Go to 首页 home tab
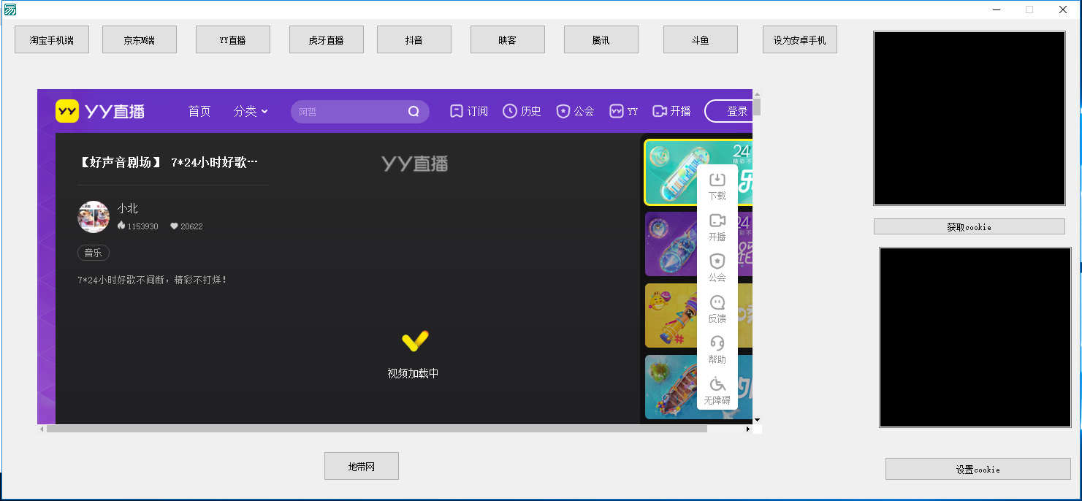1082x501 pixels. [199, 111]
